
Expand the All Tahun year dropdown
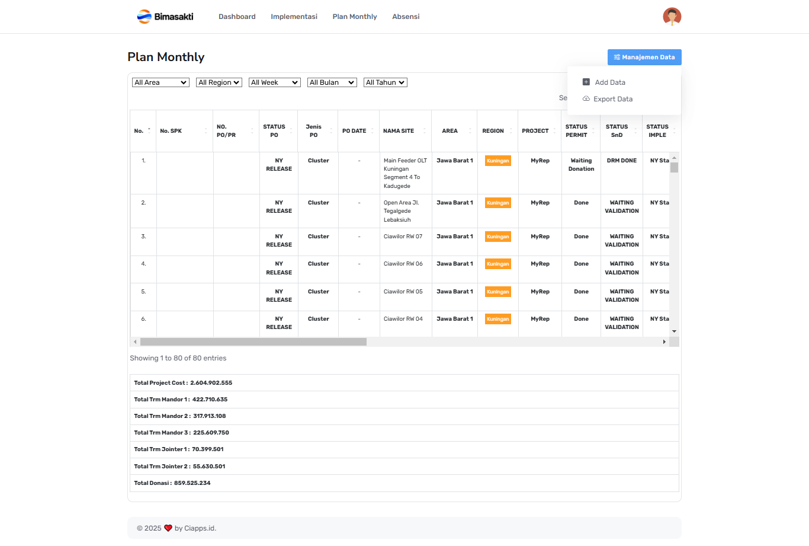coord(385,82)
